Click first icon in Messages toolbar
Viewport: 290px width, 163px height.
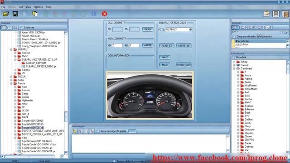point(74,131)
